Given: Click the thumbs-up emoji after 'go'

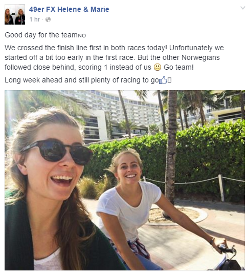Looking at the screenshot, I should (163, 80).
